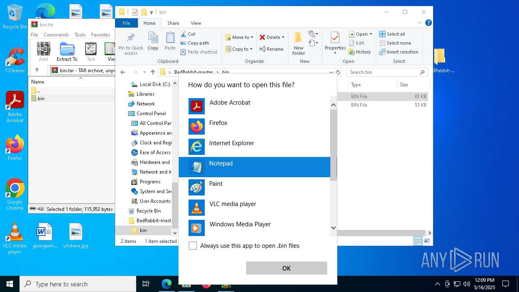This screenshot has height=292, width=519.
Task: Confirm the dialog with OK
Action: 286,268
